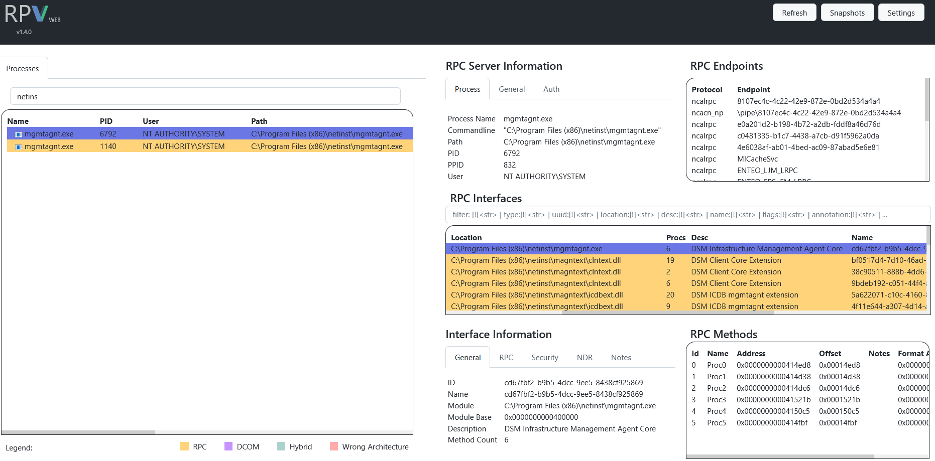Select General tab under Interface Information
The image size is (935, 461).
tap(468, 357)
